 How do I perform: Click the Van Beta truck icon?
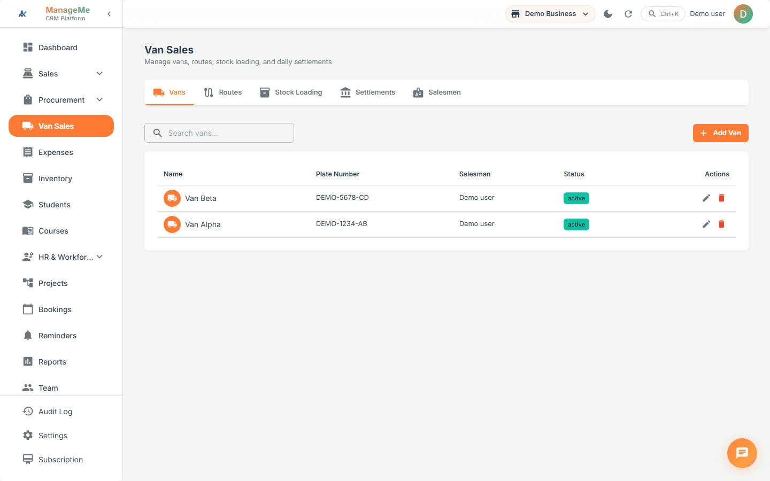[172, 198]
